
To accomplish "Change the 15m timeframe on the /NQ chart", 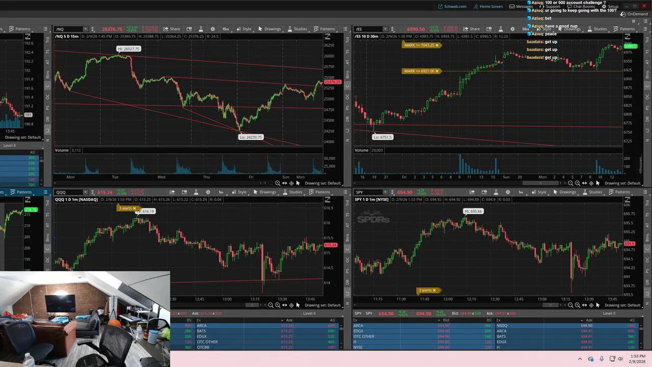I will (x=226, y=29).
